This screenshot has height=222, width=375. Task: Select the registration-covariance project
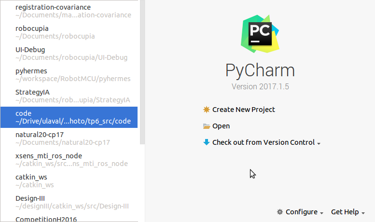[x=69, y=11]
